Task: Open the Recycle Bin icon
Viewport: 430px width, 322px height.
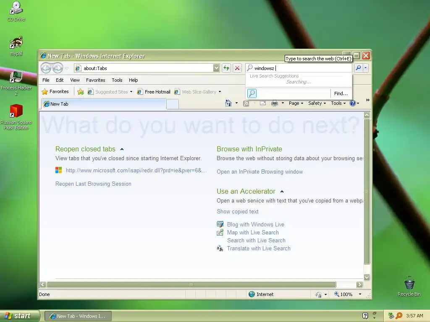Action: [409, 286]
